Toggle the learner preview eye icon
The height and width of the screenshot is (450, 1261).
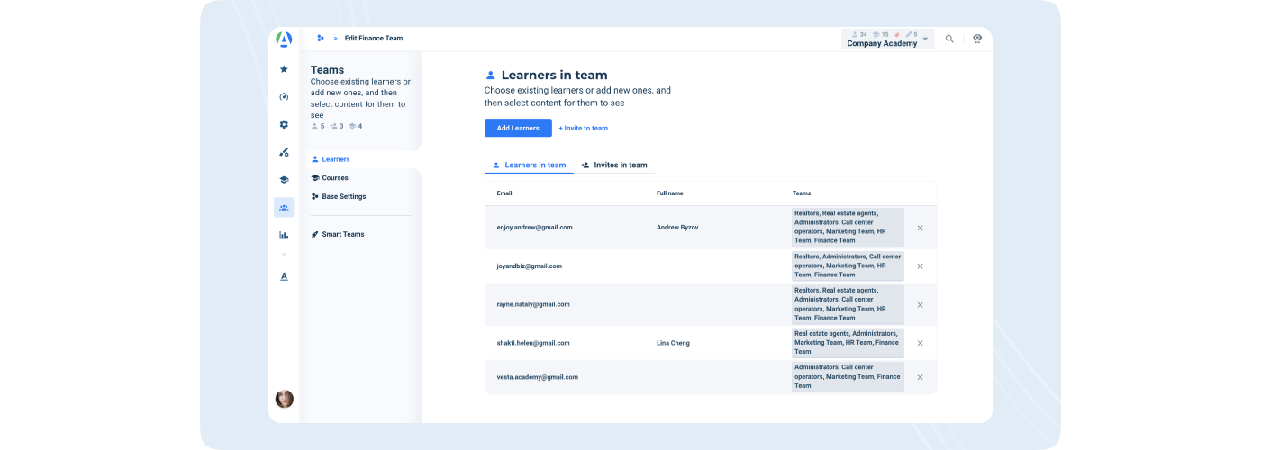[x=977, y=39]
